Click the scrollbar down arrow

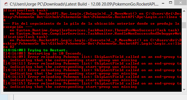coord(184,89)
